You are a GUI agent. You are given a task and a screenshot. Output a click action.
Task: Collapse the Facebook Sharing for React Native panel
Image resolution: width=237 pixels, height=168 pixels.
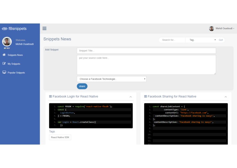226,97
